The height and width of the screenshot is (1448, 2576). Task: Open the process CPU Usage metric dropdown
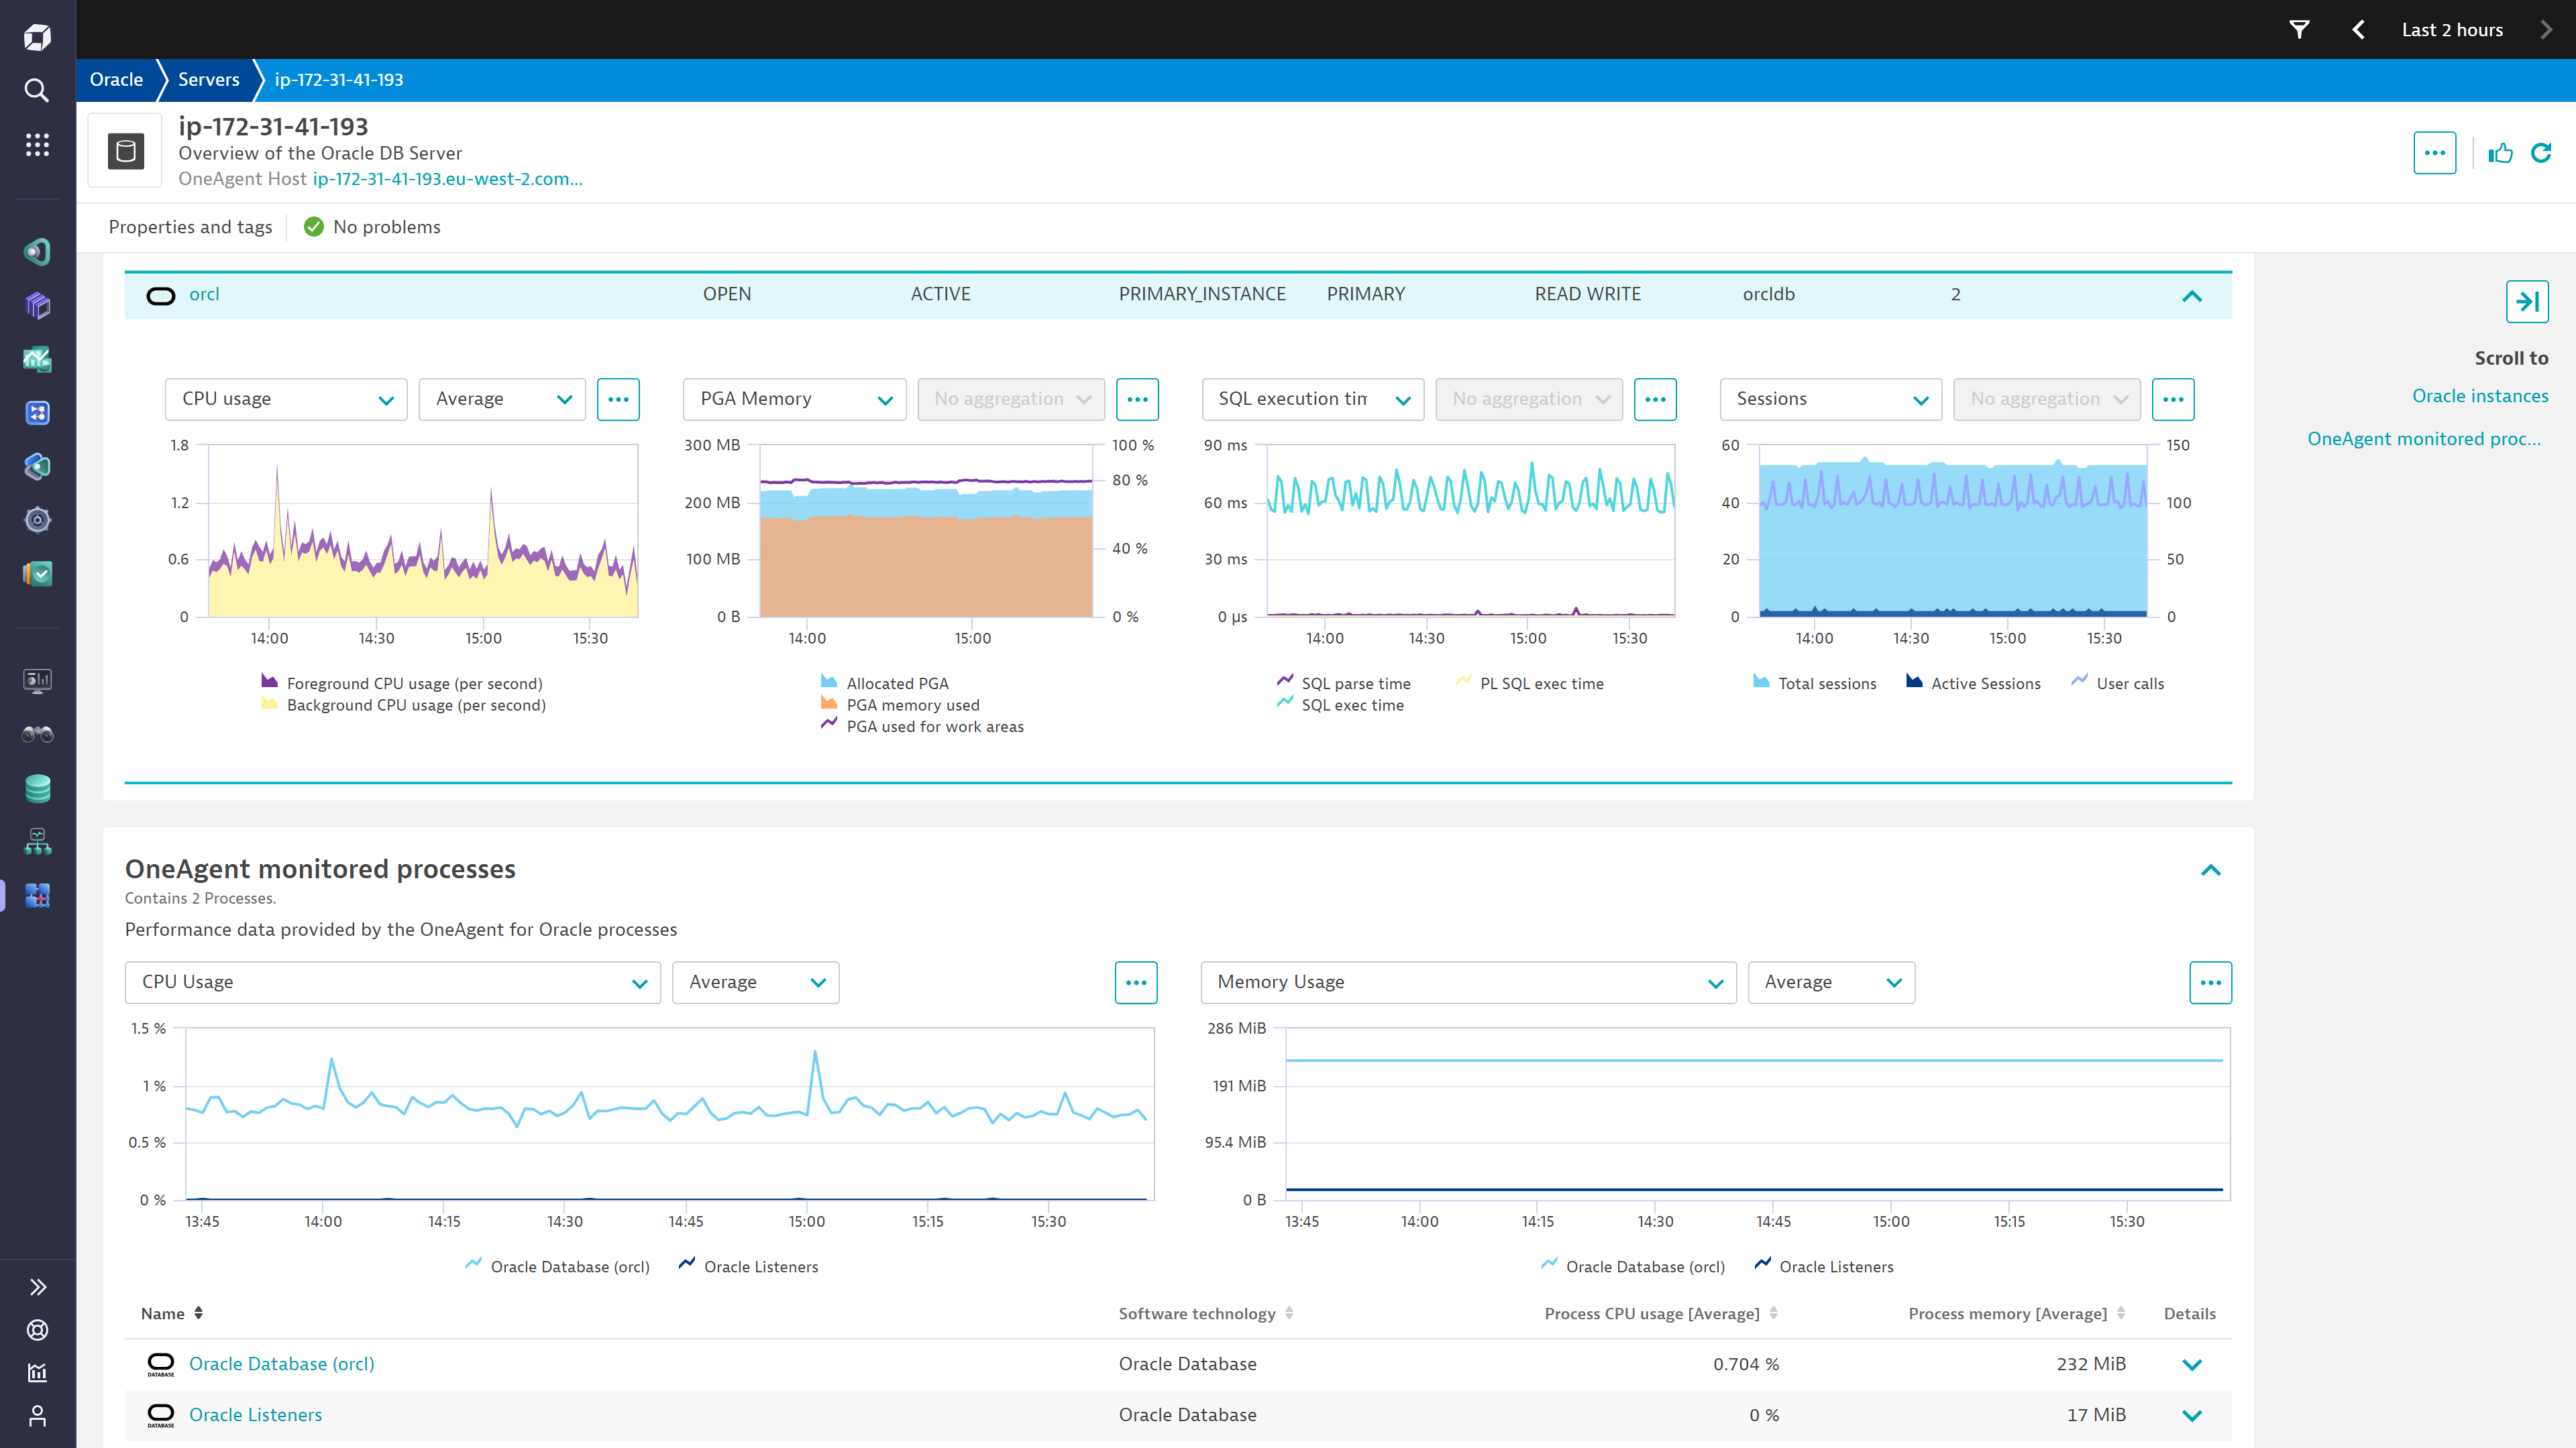click(392, 982)
